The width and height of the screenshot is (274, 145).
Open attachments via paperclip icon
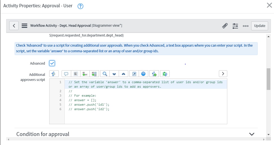click(225, 26)
